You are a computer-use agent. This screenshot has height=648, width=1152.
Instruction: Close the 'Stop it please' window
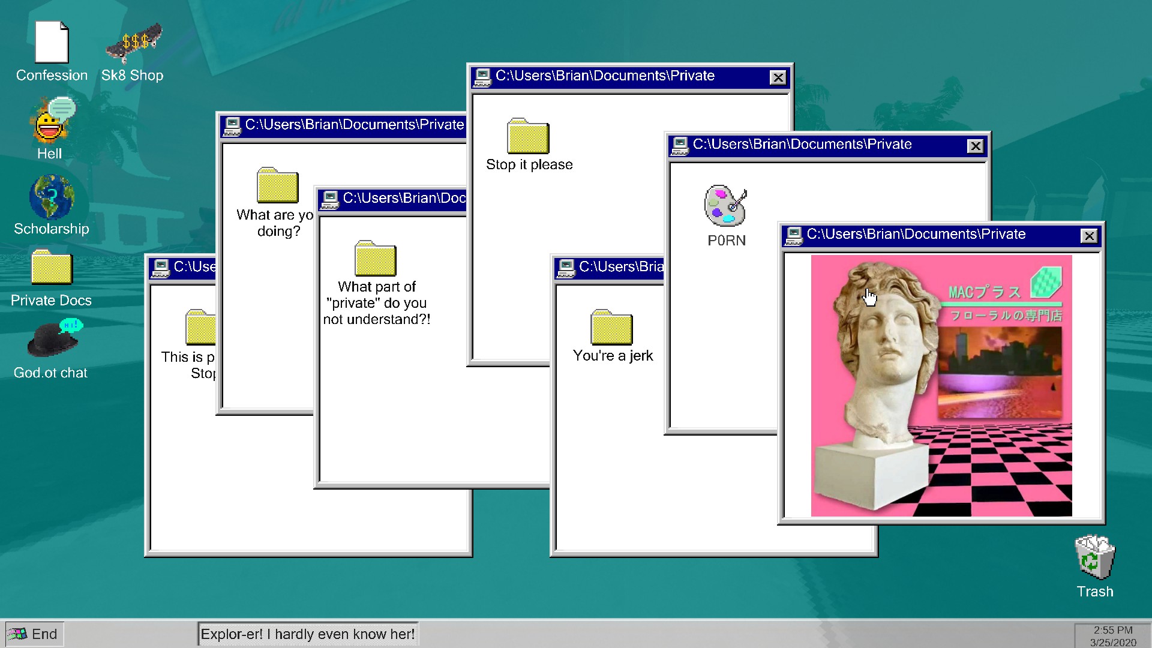pyautogui.click(x=778, y=77)
